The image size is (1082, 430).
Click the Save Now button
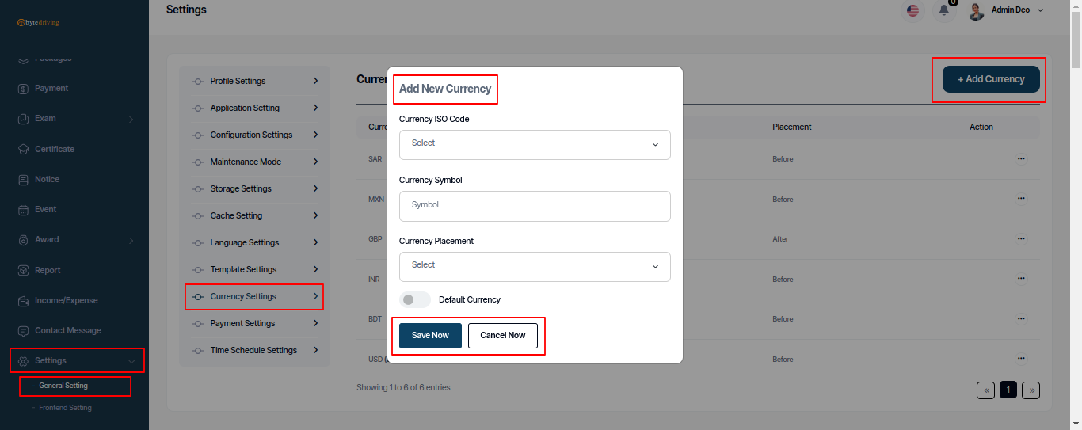click(x=430, y=335)
